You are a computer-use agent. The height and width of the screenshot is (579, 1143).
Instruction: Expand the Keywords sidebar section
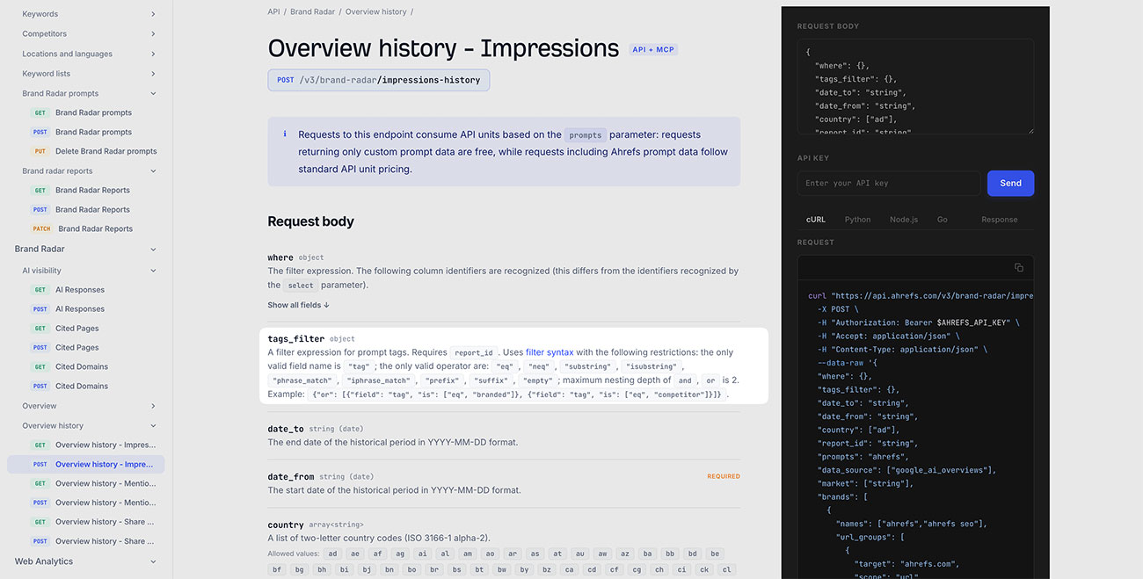(153, 14)
